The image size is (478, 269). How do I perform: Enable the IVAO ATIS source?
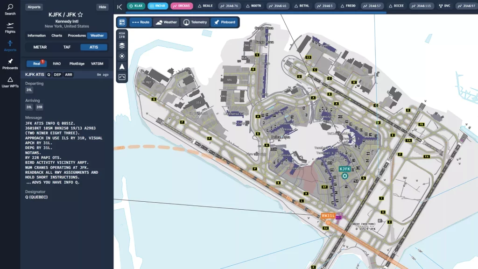click(56, 64)
